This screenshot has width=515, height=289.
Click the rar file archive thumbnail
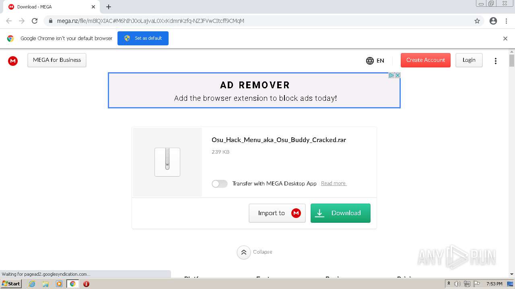167,162
